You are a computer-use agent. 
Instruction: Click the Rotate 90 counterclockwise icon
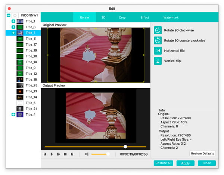coord(158,40)
